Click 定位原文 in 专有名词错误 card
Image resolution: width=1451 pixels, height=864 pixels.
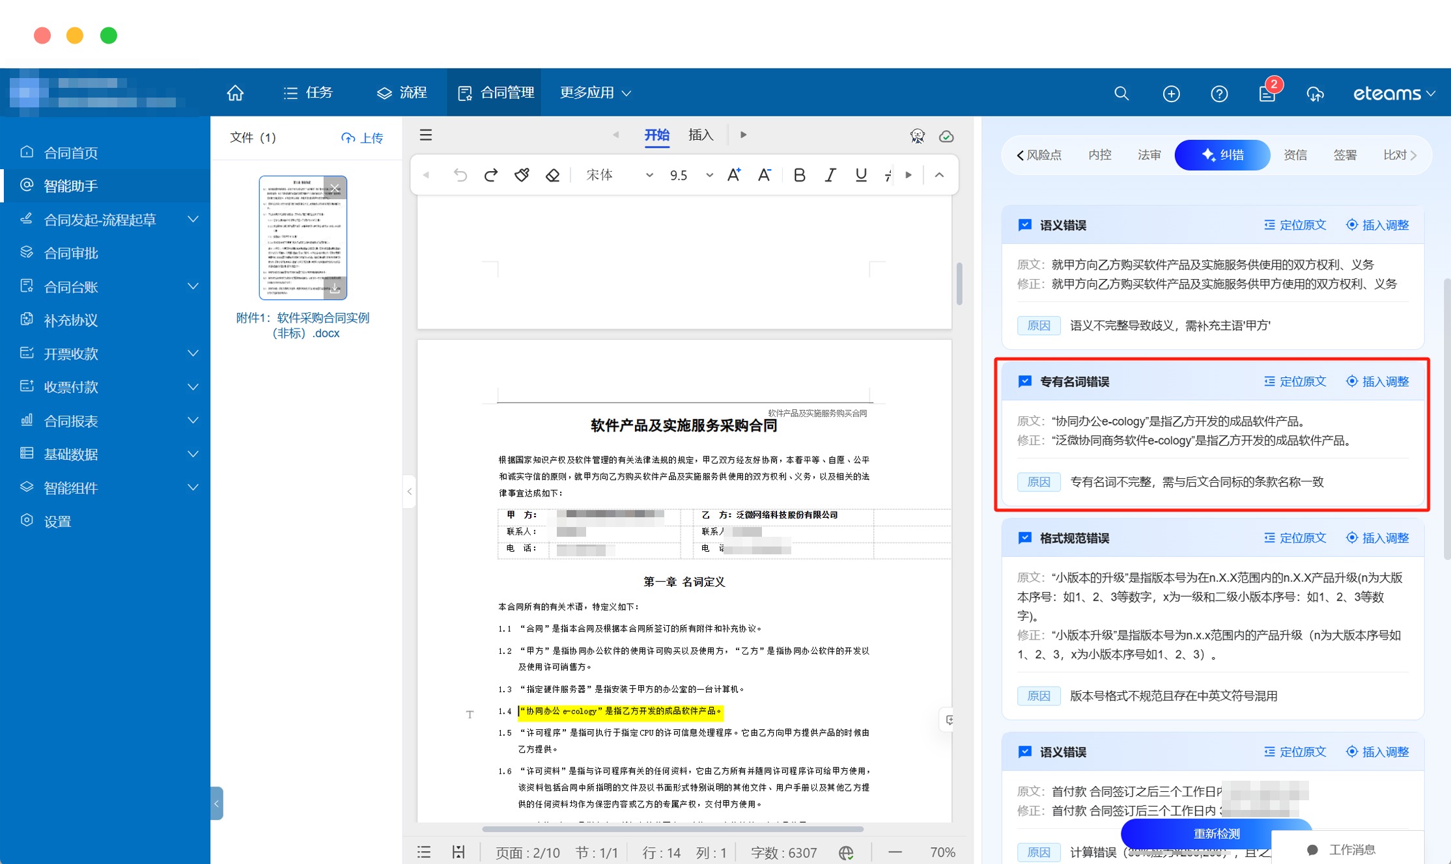(1295, 381)
